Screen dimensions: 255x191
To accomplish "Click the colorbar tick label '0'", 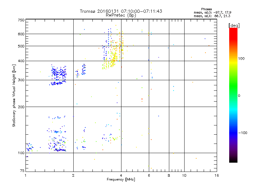I will click(x=239, y=96).
